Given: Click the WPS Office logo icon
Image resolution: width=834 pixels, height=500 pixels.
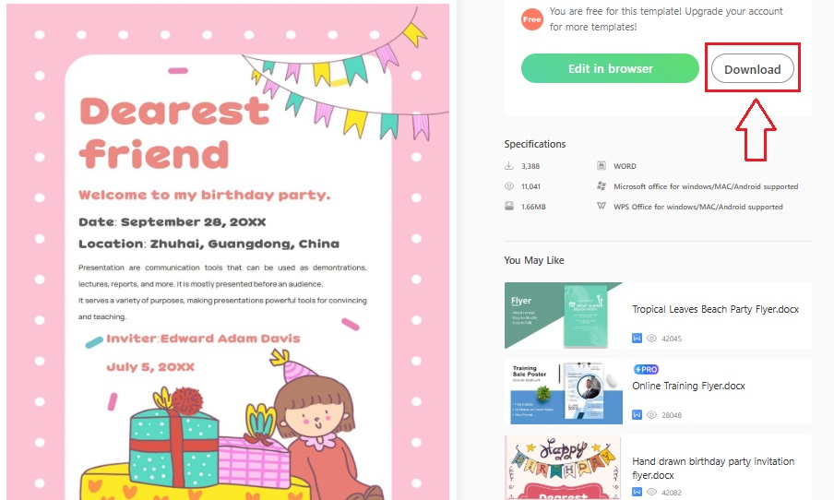Looking at the screenshot, I should coord(602,206).
